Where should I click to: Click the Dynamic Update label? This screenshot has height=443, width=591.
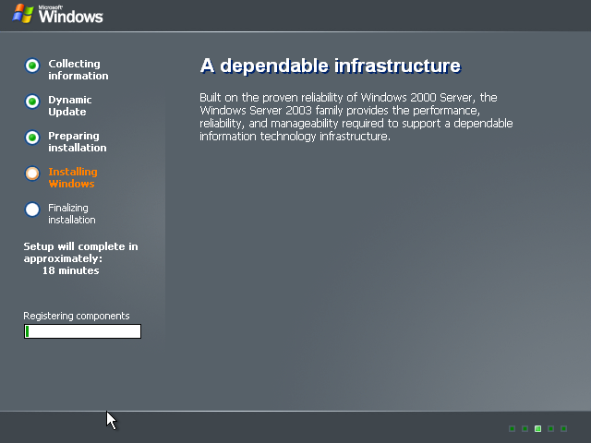click(70, 106)
